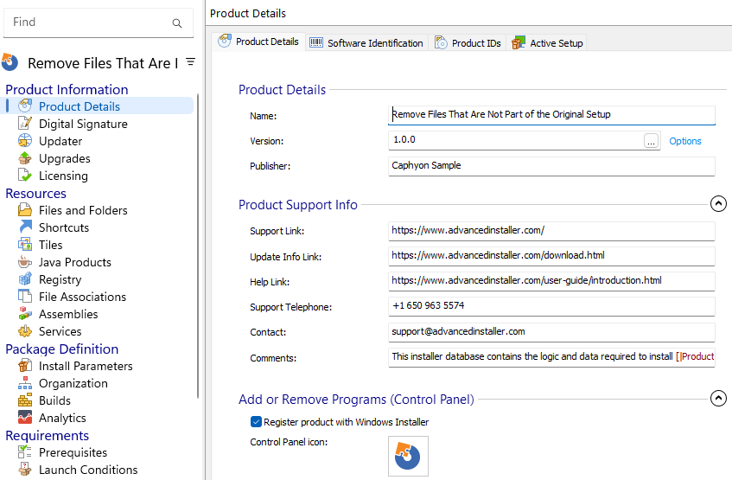The width and height of the screenshot is (732, 480).
Task: Click the Requirements section heading
Action: 48,435
